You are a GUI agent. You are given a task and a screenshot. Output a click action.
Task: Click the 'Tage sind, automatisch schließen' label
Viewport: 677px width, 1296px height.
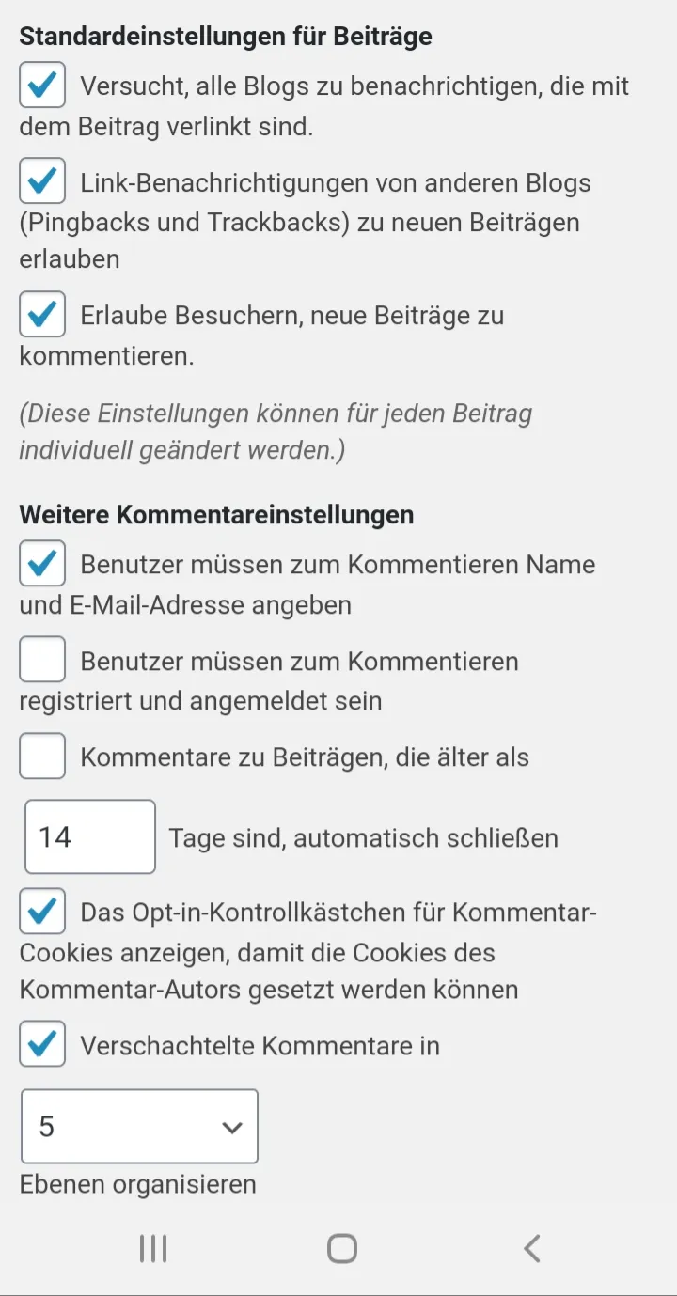coord(363,837)
